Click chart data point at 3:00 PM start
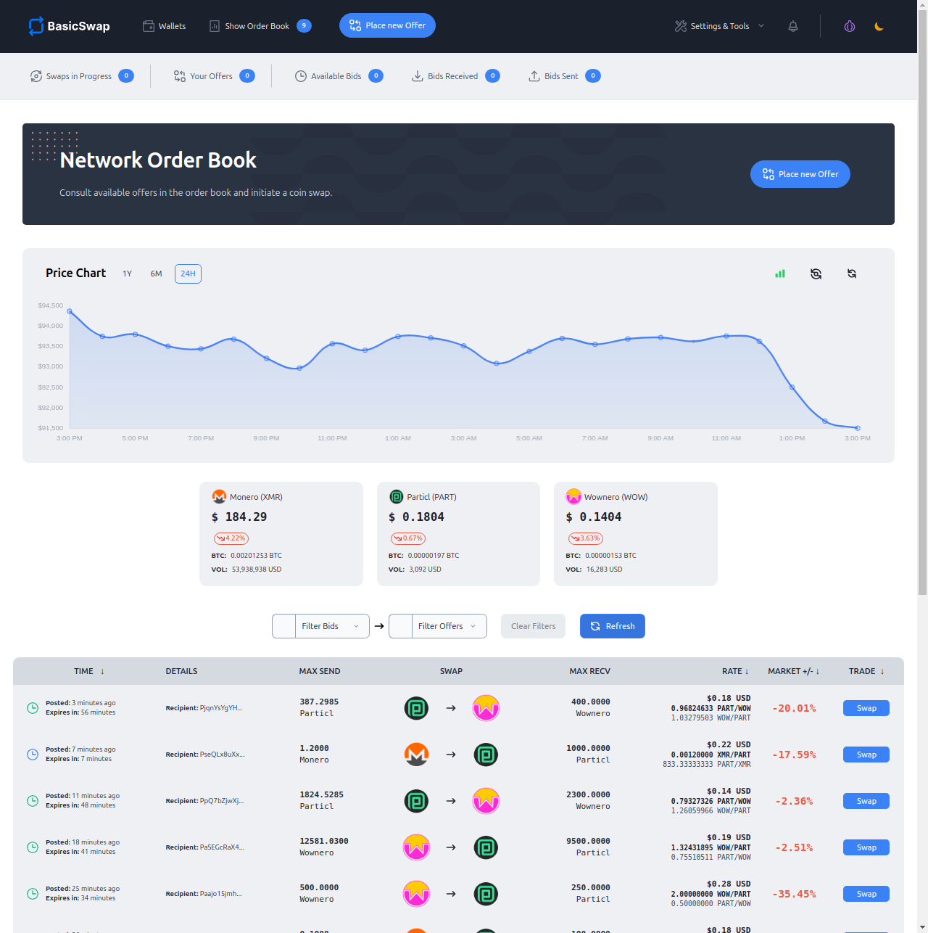Image resolution: width=928 pixels, height=933 pixels. [x=70, y=311]
